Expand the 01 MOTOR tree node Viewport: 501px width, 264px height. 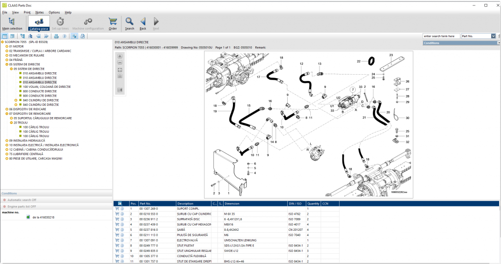[x=7, y=46]
